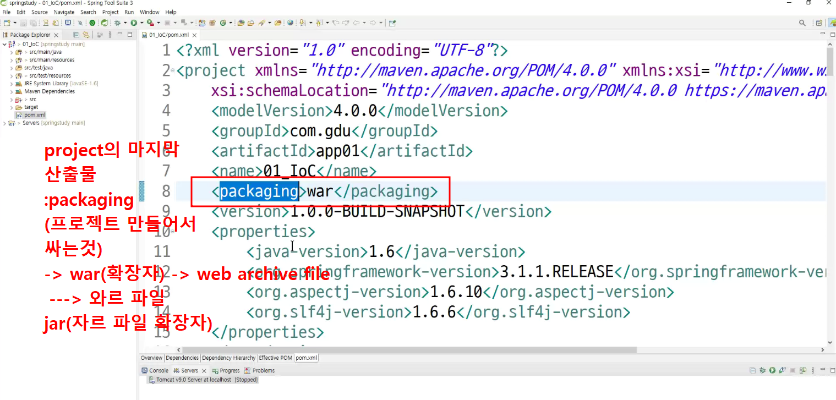Open the Navigate menu
This screenshot has width=836, height=400.
[64, 12]
